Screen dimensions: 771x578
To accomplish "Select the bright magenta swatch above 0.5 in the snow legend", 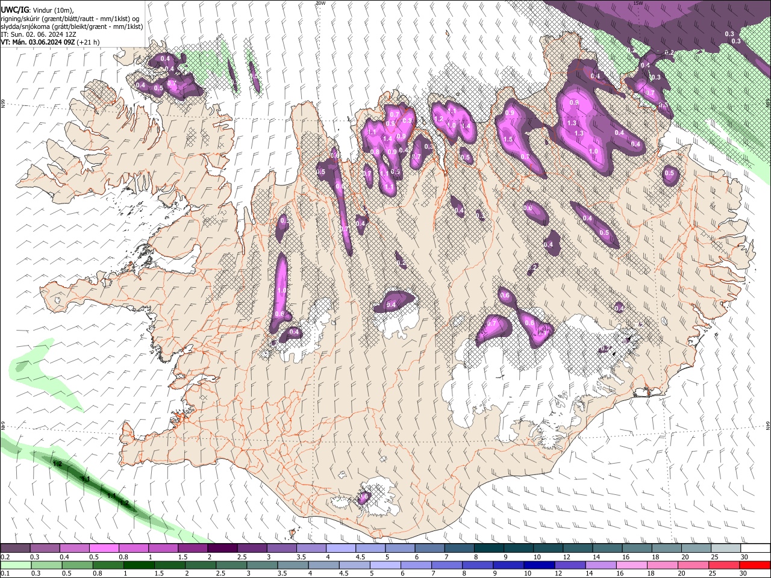I will click(x=104, y=548).
